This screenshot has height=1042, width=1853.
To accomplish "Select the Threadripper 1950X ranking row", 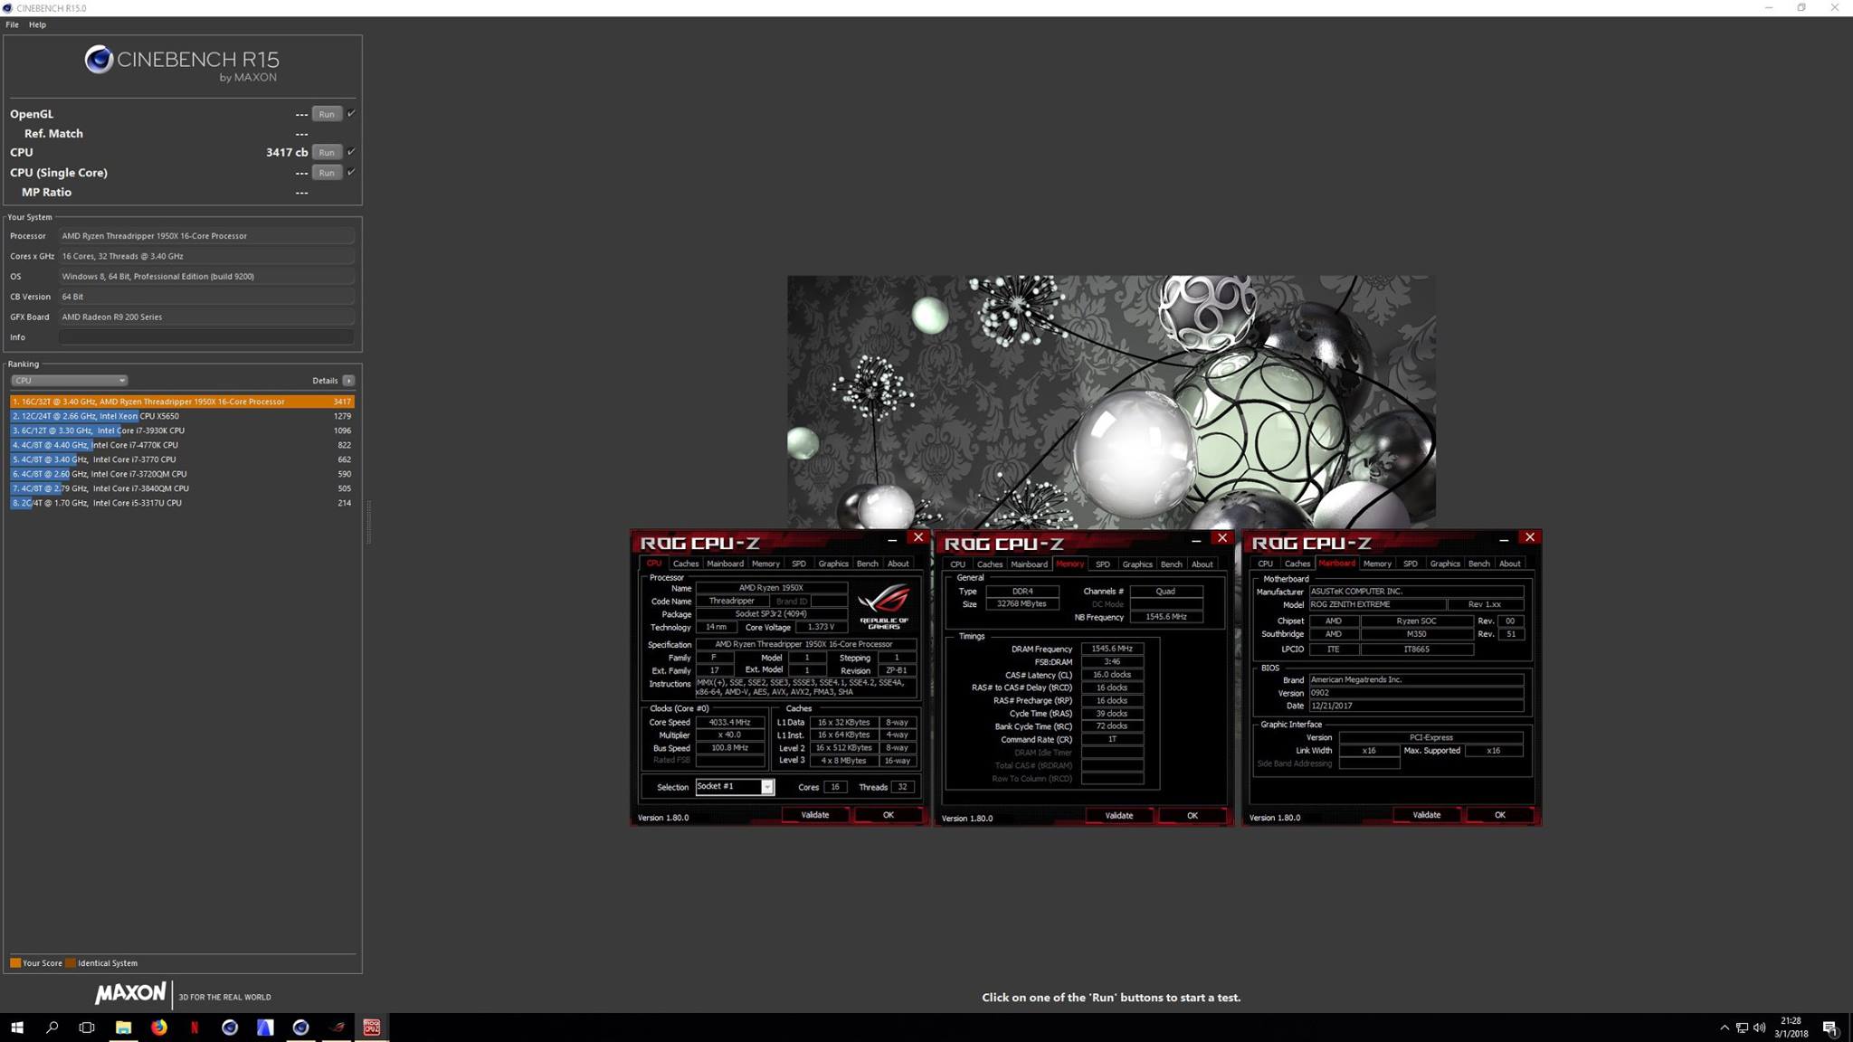I will [182, 402].
